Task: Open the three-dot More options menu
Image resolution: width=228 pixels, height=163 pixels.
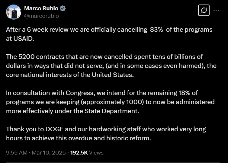Action: [x=216, y=10]
